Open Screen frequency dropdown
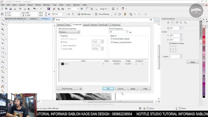The width and height of the screenshot is (208, 117). click(127, 32)
